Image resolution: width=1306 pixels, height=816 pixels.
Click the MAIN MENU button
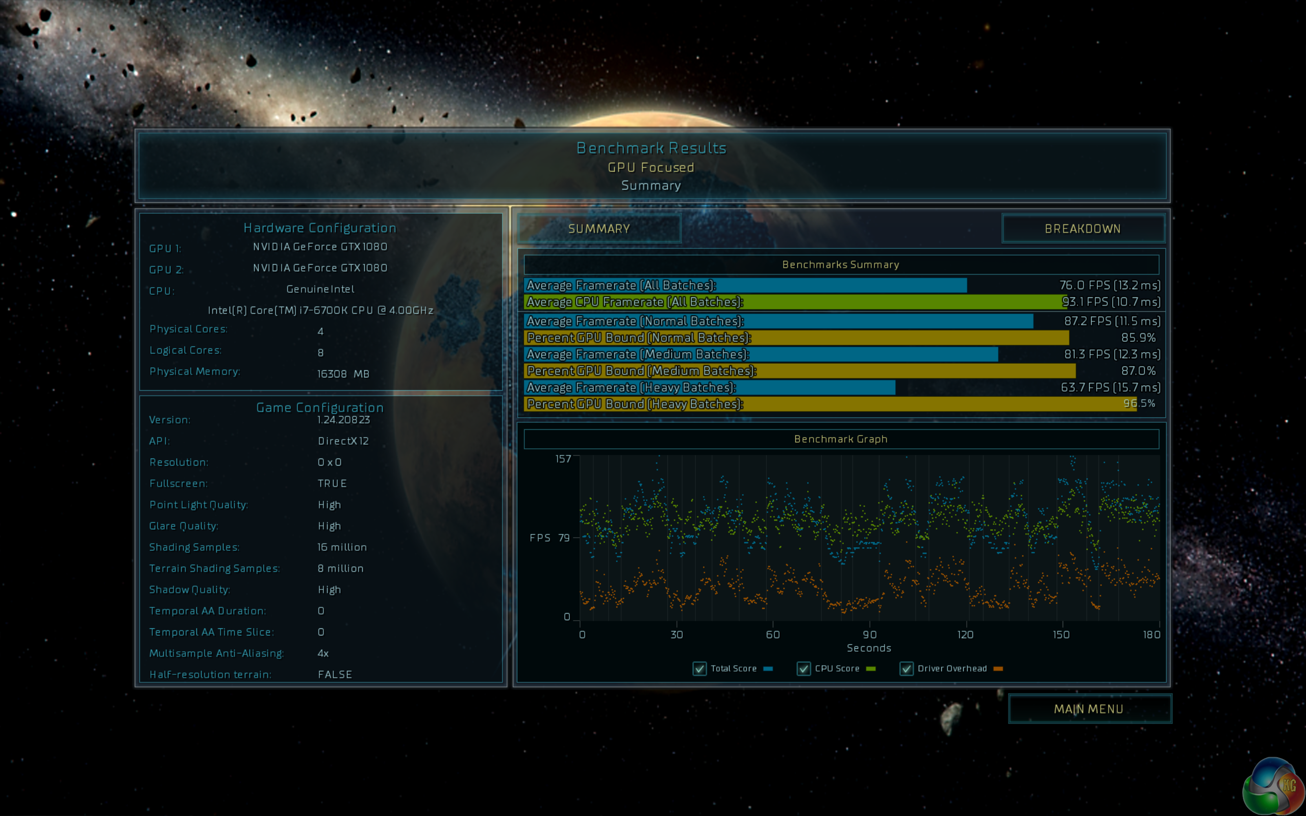(x=1089, y=708)
